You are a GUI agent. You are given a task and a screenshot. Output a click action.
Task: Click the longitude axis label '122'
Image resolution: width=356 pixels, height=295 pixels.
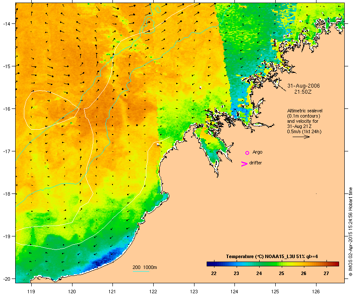(153, 292)
